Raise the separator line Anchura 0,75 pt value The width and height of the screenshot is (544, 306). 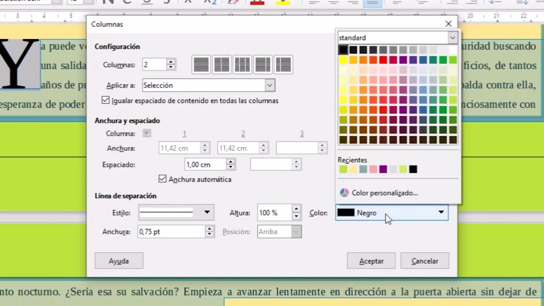(x=209, y=229)
